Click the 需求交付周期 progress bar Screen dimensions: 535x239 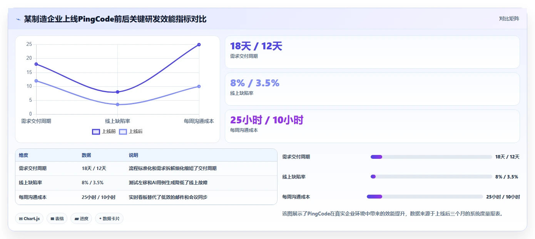431,157
